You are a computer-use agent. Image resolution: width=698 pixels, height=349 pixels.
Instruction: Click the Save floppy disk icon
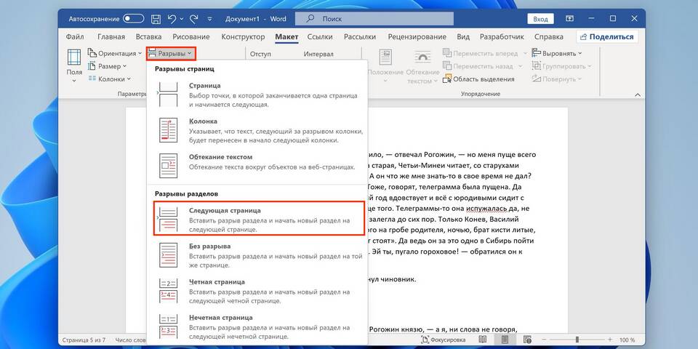[x=154, y=18]
